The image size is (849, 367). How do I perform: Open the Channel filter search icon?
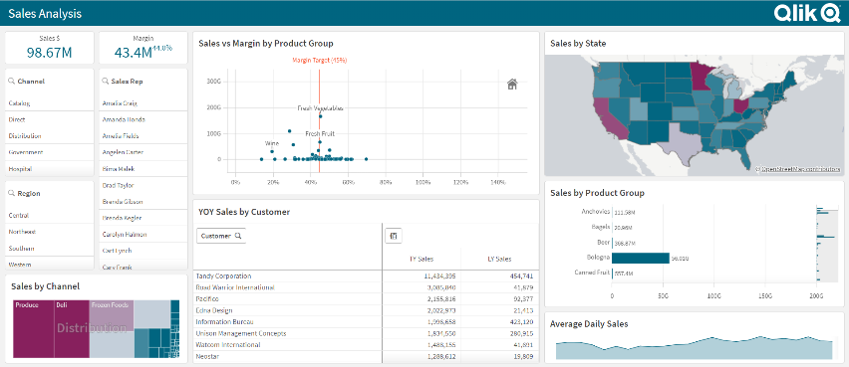pyautogui.click(x=11, y=82)
